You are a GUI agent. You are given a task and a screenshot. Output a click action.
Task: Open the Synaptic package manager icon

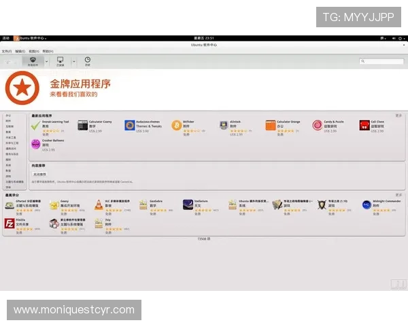[54, 223]
